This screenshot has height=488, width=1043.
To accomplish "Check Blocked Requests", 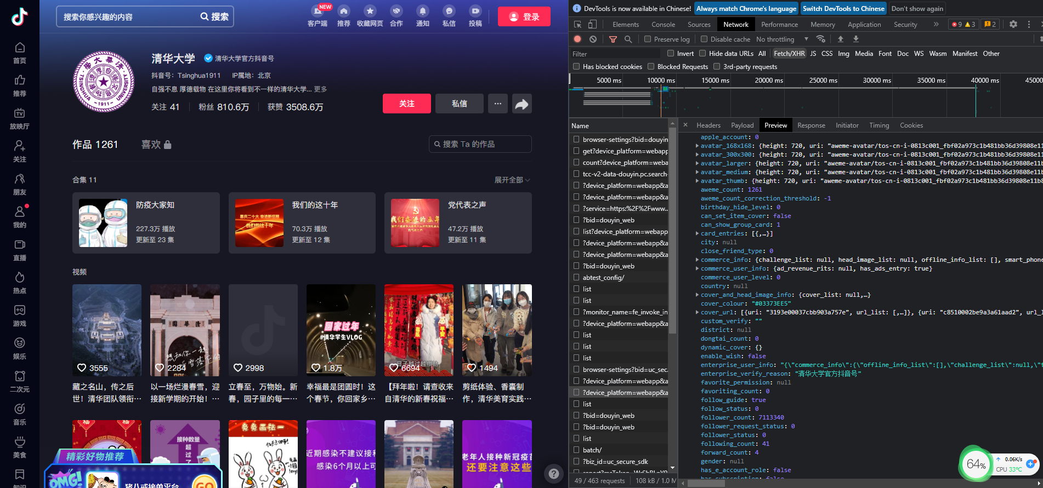I will pyautogui.click(x=651, y=66).
